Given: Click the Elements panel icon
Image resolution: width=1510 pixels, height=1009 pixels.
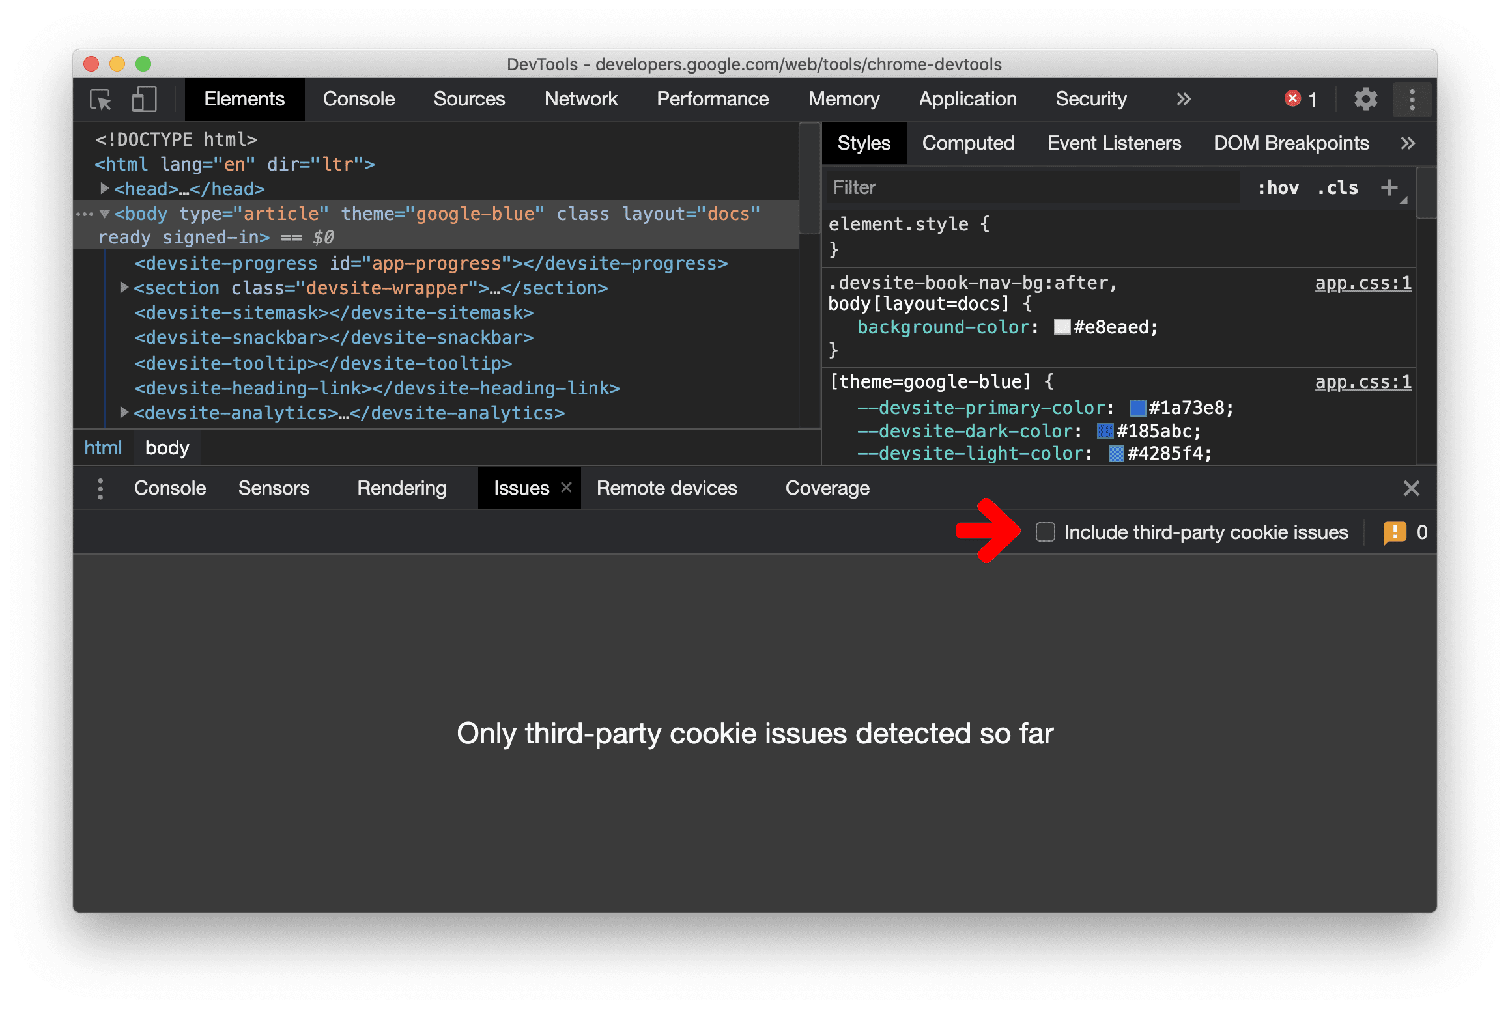Looking at the screenshot, I should (x=244, y=99).
